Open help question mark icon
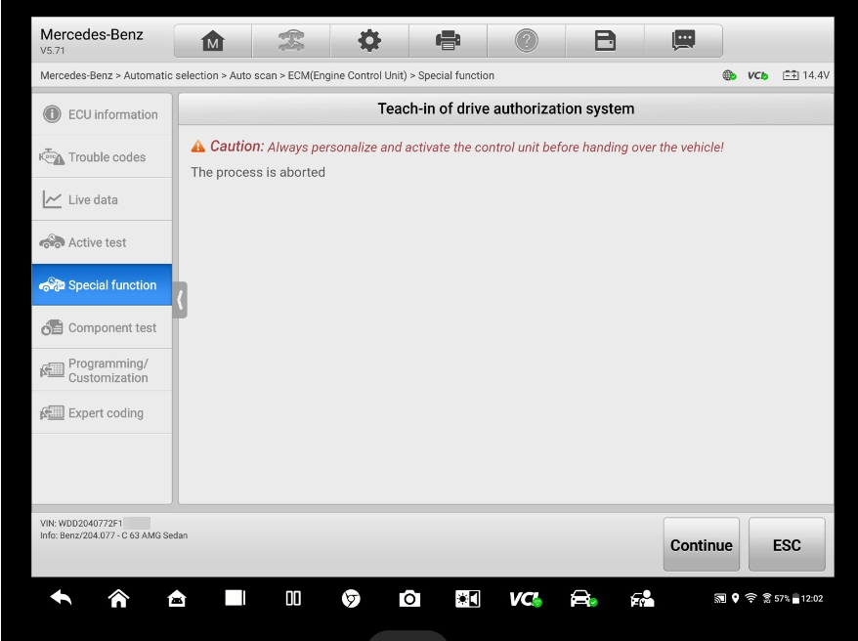This screenshot has height=641, width=858. coord(527,41)
